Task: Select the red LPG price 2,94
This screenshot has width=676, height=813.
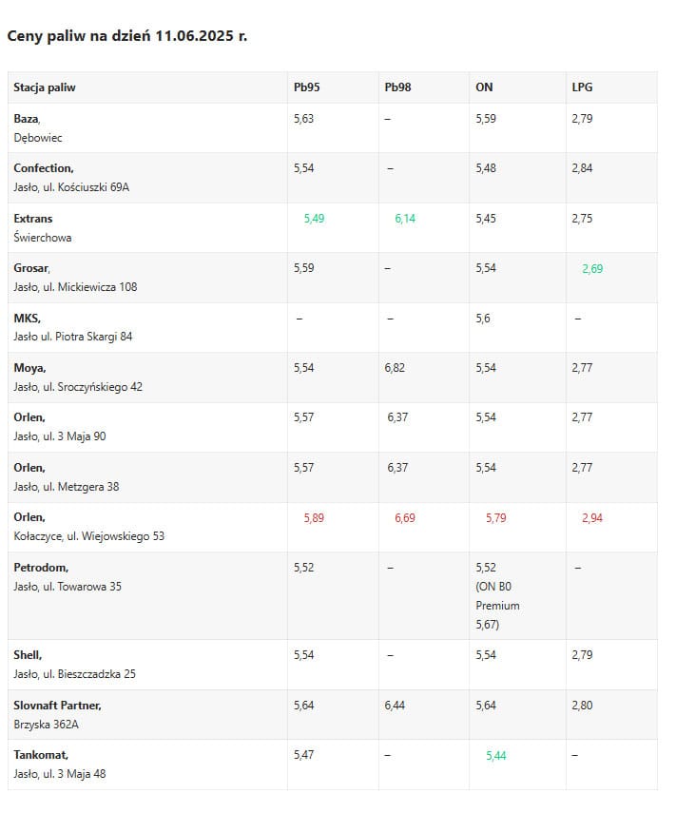Action: point(592,518)
